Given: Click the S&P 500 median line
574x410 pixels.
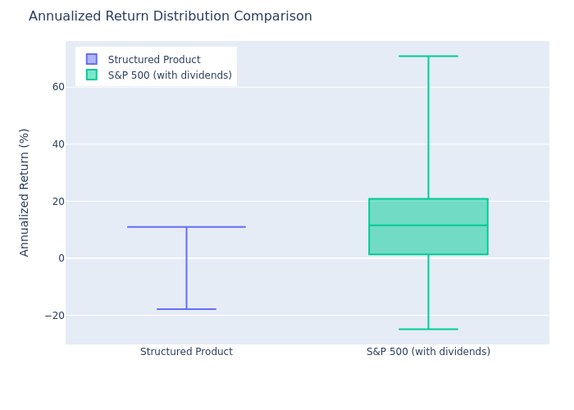Looking at the screenshot, I should pos(428,225).
